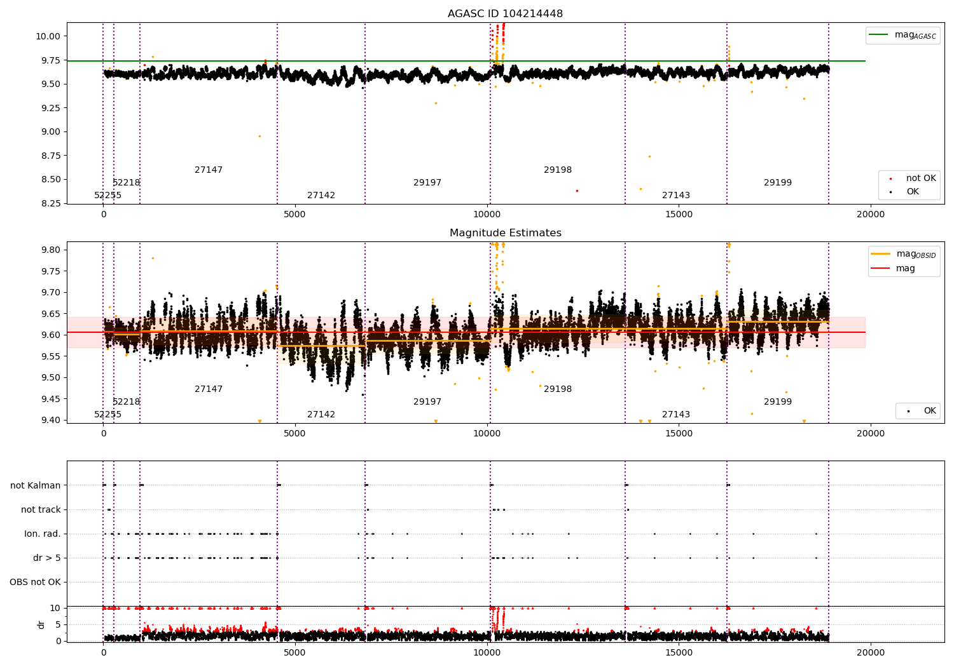The width and height of the screenshot is (954, 667).
Task: Click the dr axis tick value 10
Action: click(x=55, y=608)
